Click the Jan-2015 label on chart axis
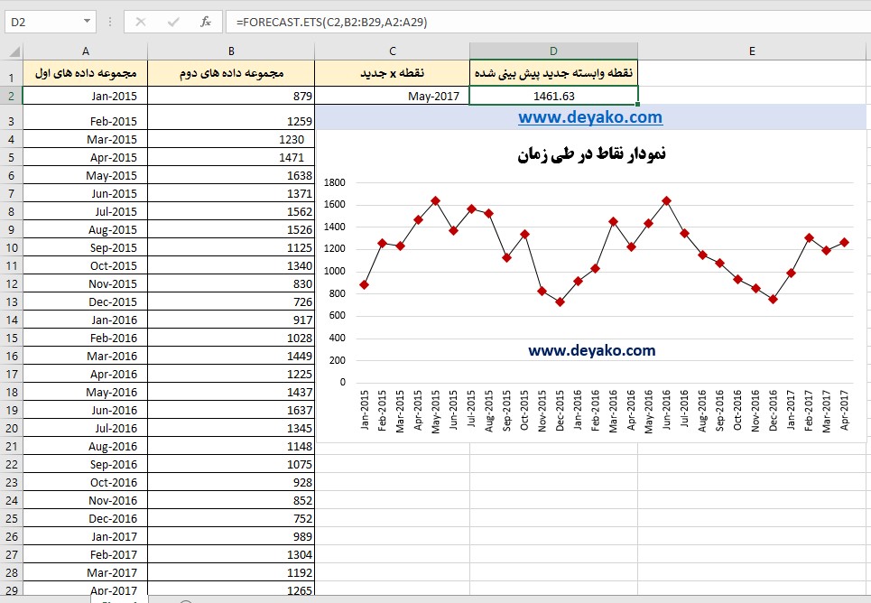The image size is (871, 603). point(365,410)
